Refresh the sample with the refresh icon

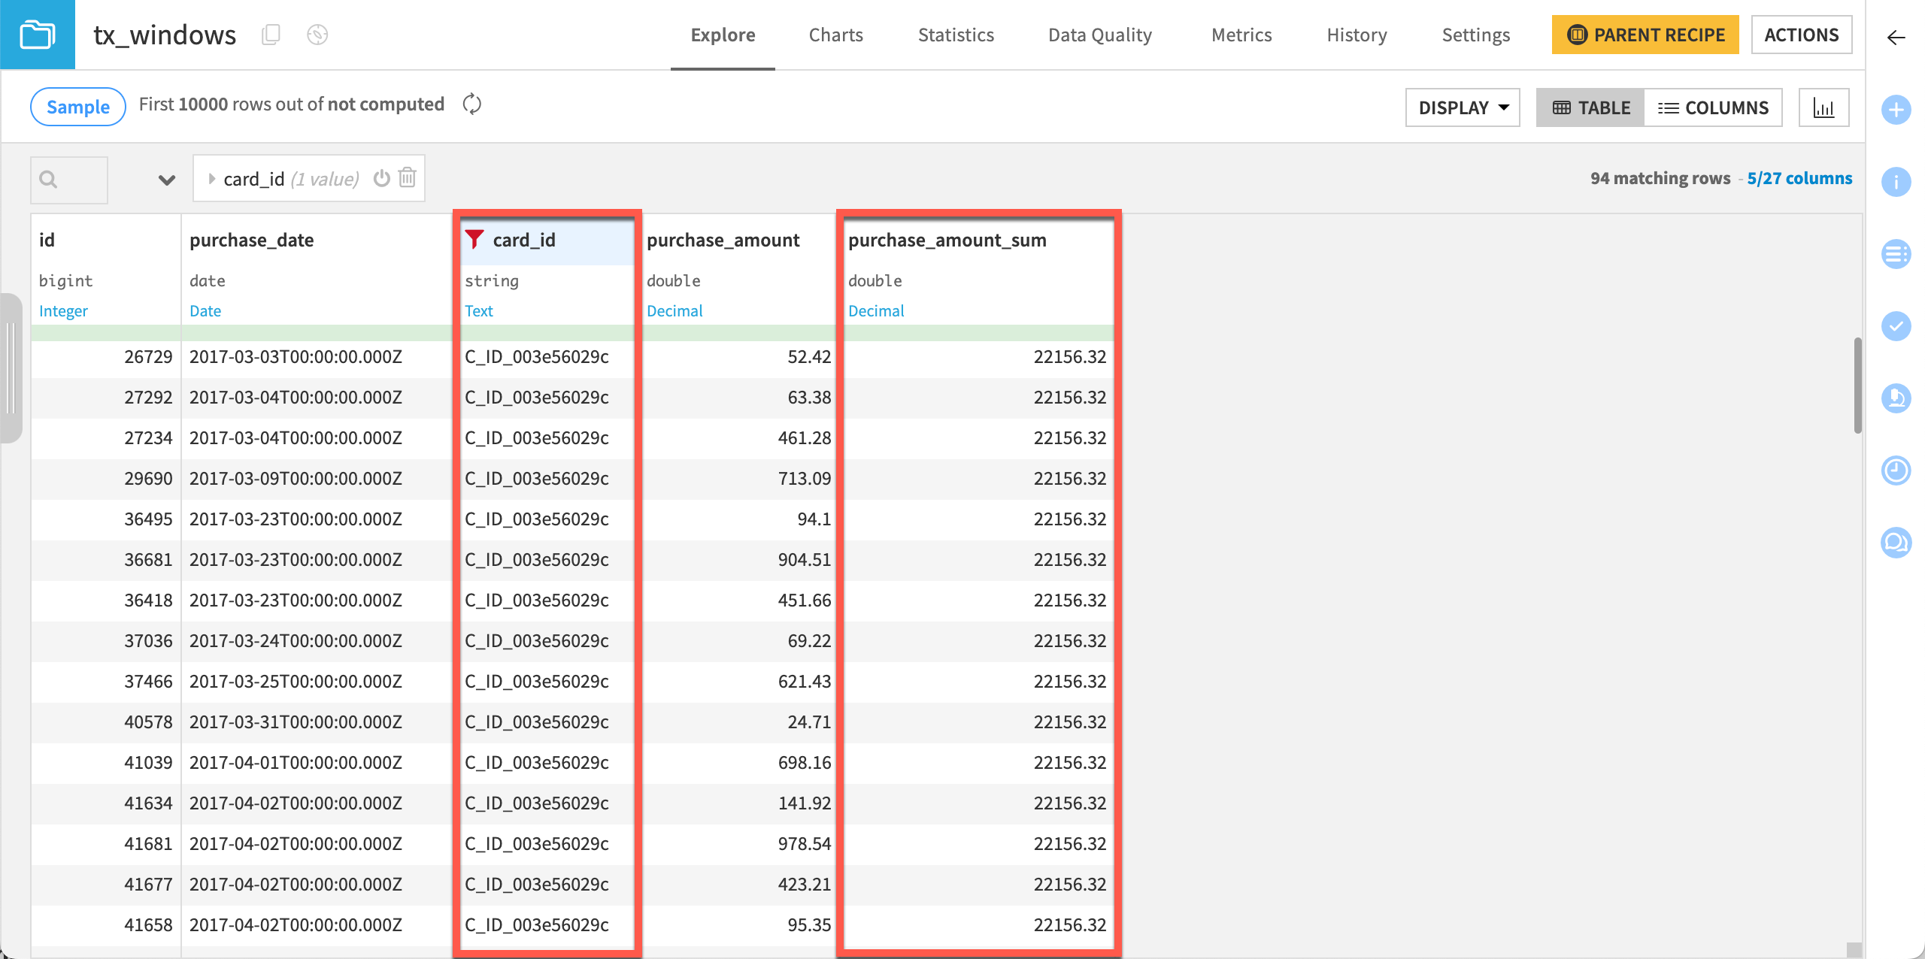point(472,104)
